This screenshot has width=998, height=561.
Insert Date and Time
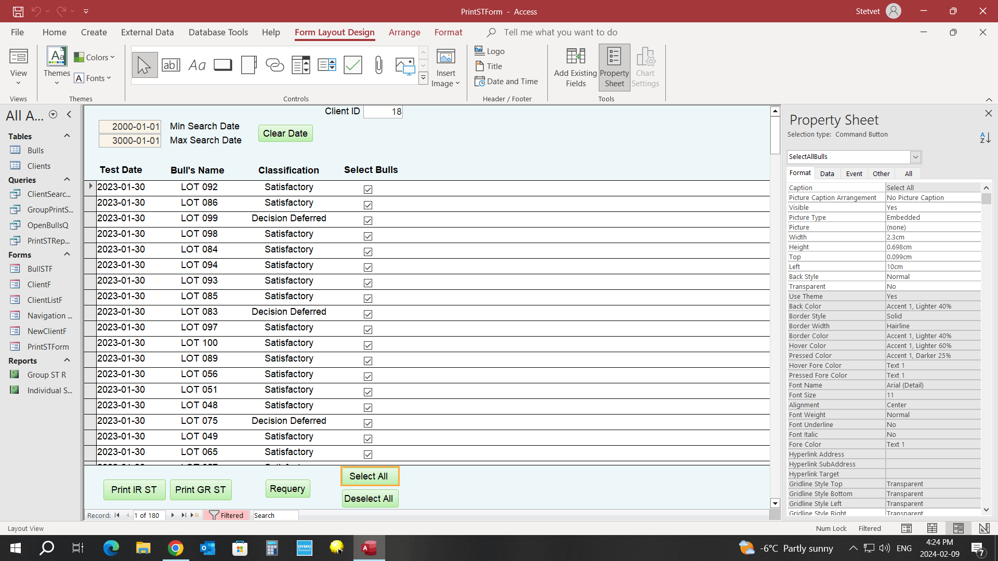click(x=506, y=82)
